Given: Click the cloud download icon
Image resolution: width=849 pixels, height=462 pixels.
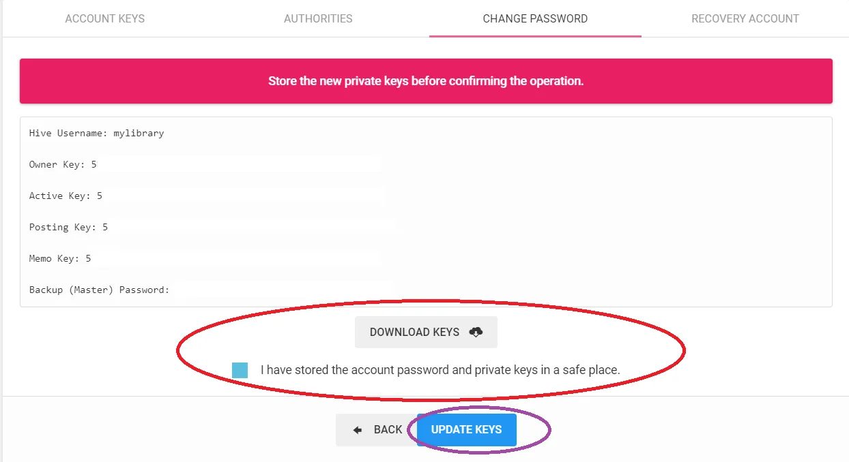Looking at the screenshot, I should click(476, 332).
